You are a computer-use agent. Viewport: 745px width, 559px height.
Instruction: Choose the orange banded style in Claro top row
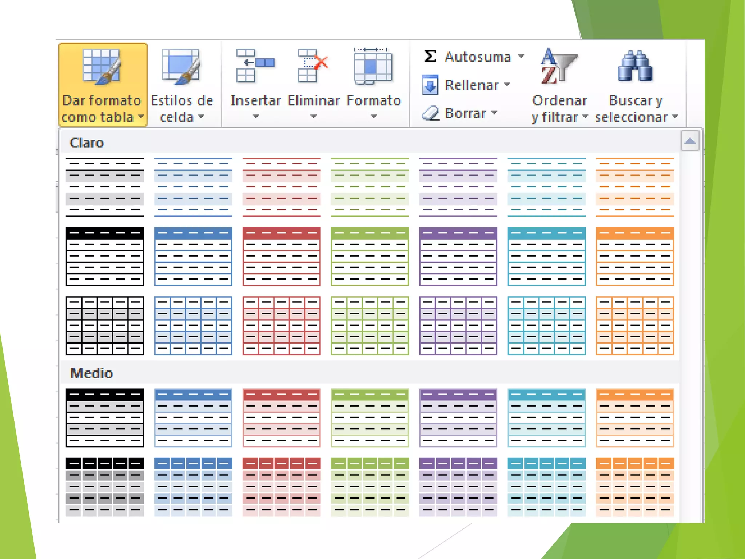(x=635, y=187)
